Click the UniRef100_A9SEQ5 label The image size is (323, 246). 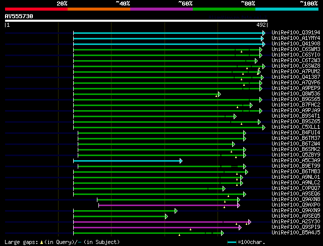(x=296, y=216)
